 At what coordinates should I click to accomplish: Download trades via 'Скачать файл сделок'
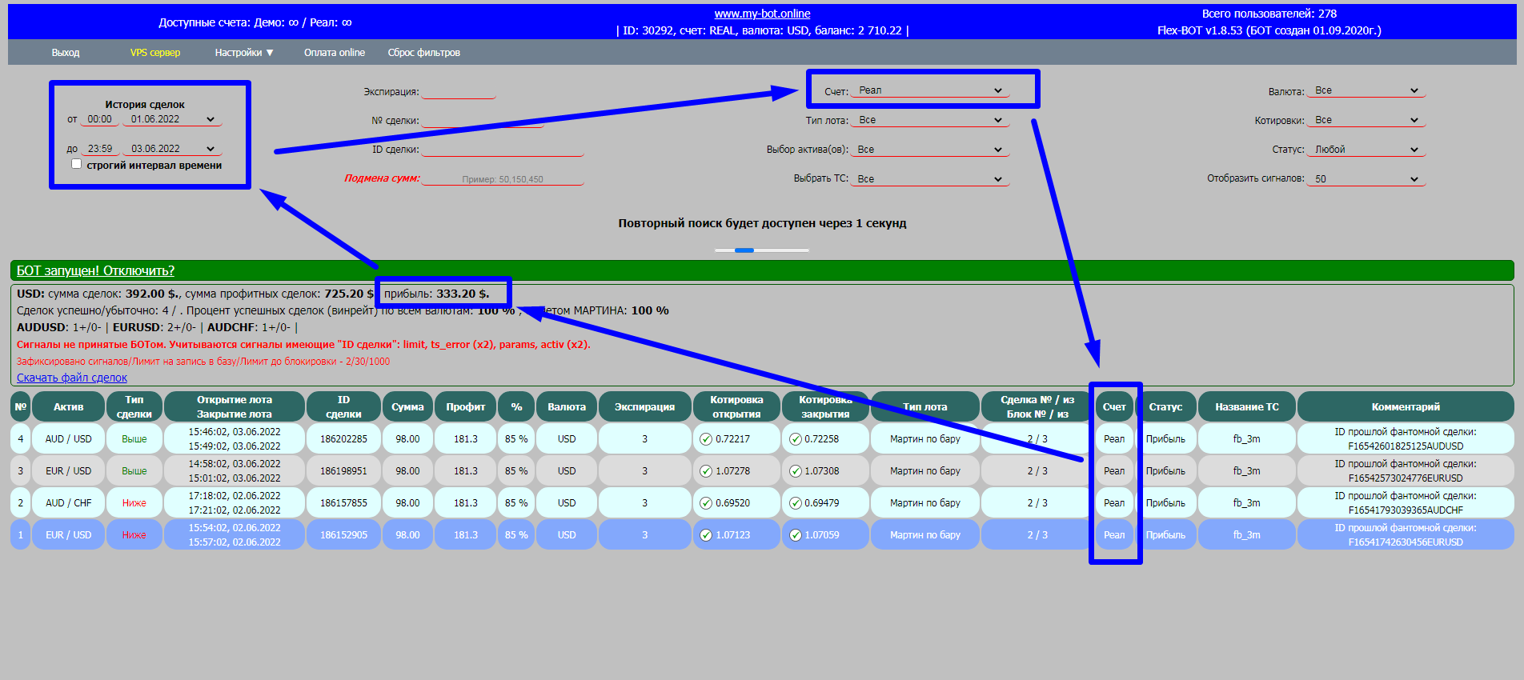(72, 378)
